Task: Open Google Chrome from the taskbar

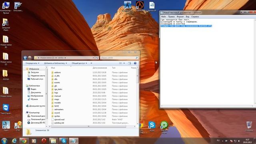Action: click(x=24, y=141)
